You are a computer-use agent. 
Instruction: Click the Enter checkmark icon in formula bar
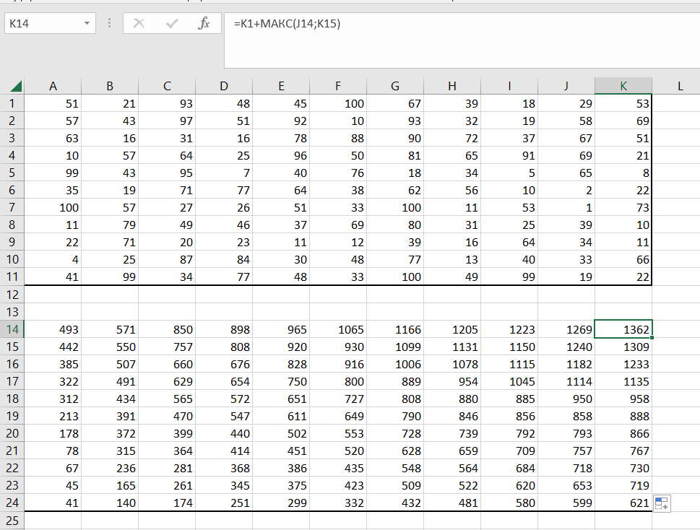[x=172, y=24]
